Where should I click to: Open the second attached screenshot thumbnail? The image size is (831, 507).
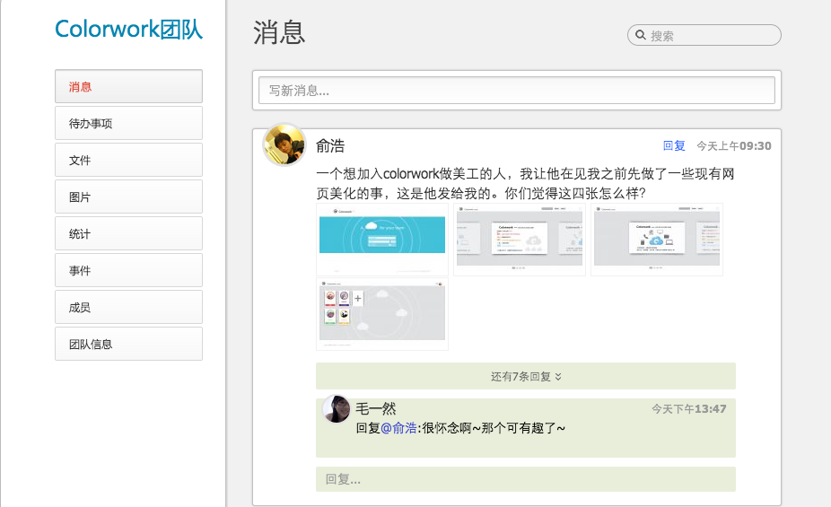coord(520,240)
